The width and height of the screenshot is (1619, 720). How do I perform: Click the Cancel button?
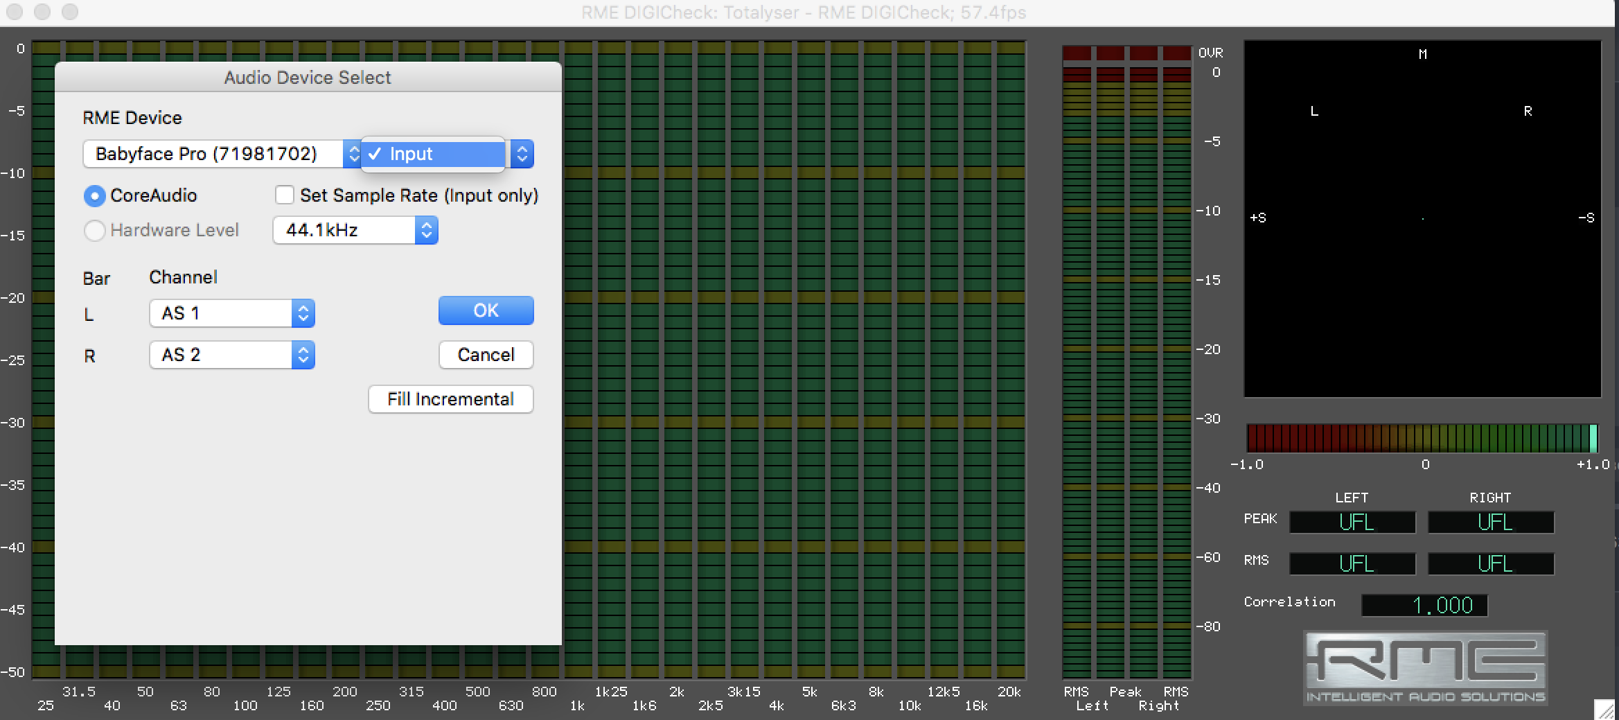click(486, 355)
